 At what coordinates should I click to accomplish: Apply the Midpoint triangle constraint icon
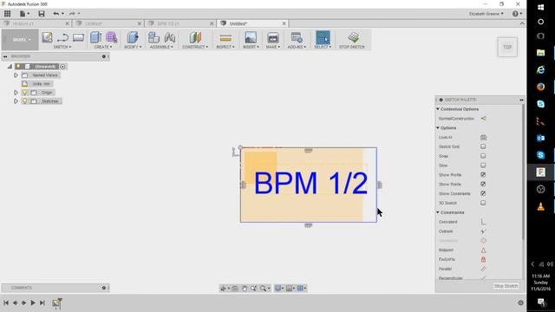click(483, 250)
